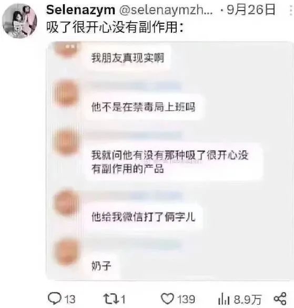Click the retweet count 1
This screenshot has width=294, height=308.
123,299
